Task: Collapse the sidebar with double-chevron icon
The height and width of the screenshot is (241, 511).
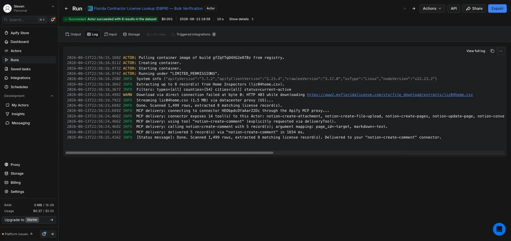Action: (x=52, y=234)
